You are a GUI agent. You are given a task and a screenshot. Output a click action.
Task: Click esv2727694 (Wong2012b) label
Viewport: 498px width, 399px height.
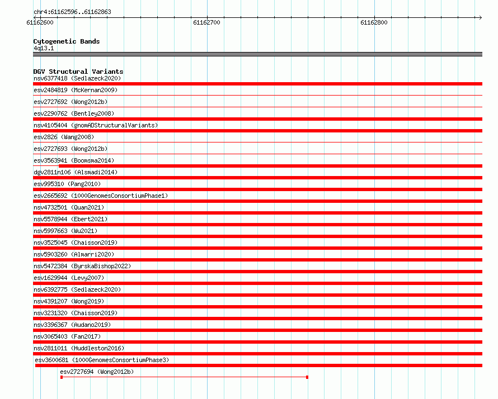pos(97,372)
